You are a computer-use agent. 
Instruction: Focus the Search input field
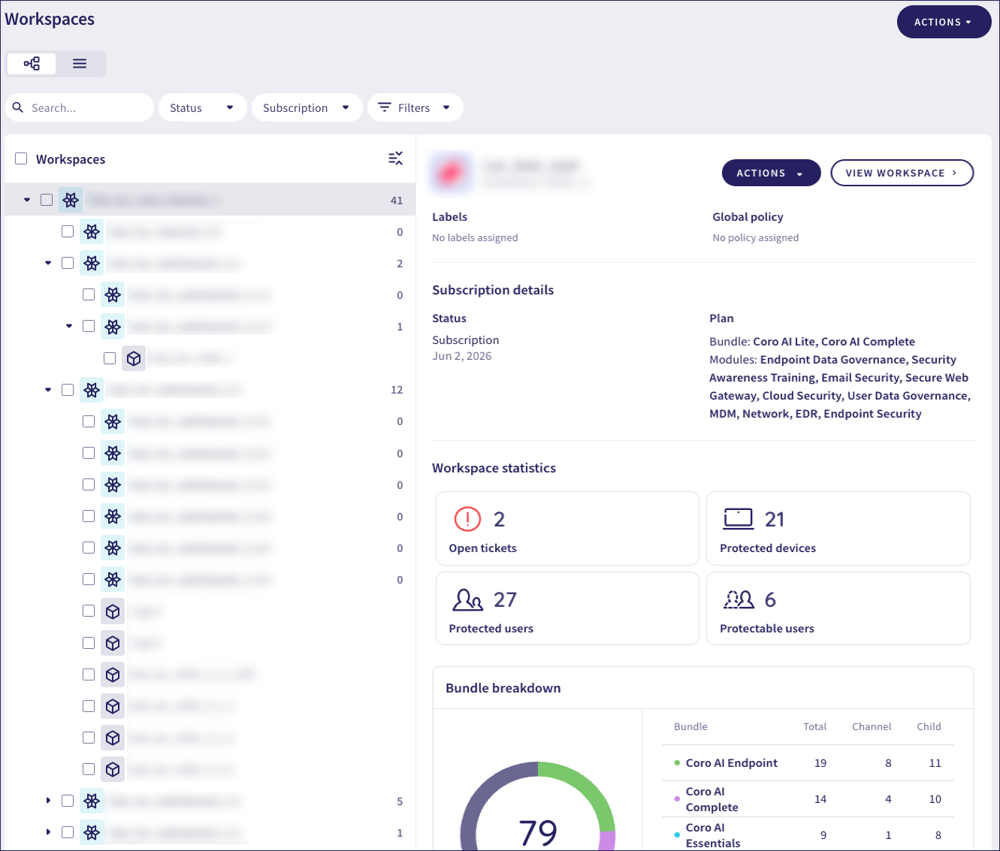tap(80, 107)
